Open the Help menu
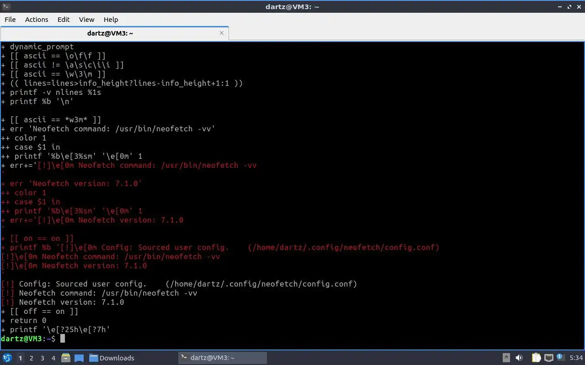Image resolution: width=585 pixels, height=365 pixels. 111,19
